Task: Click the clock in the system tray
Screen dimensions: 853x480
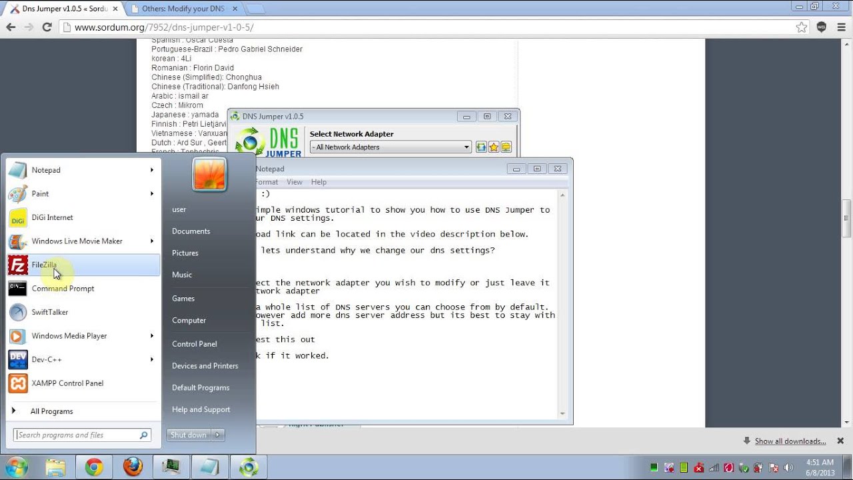Action: tap(820, 467)
